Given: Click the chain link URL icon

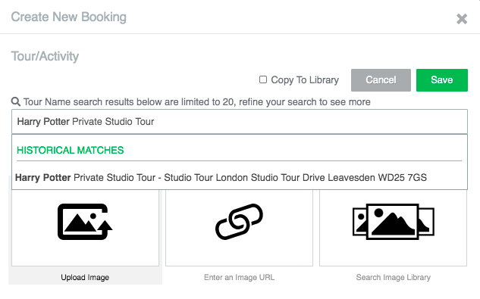Looking at the screenshot, I should coord(239,222).
